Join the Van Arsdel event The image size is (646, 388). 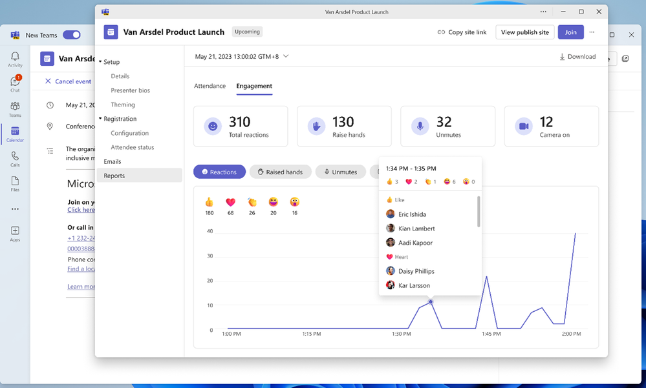point(570,32)
